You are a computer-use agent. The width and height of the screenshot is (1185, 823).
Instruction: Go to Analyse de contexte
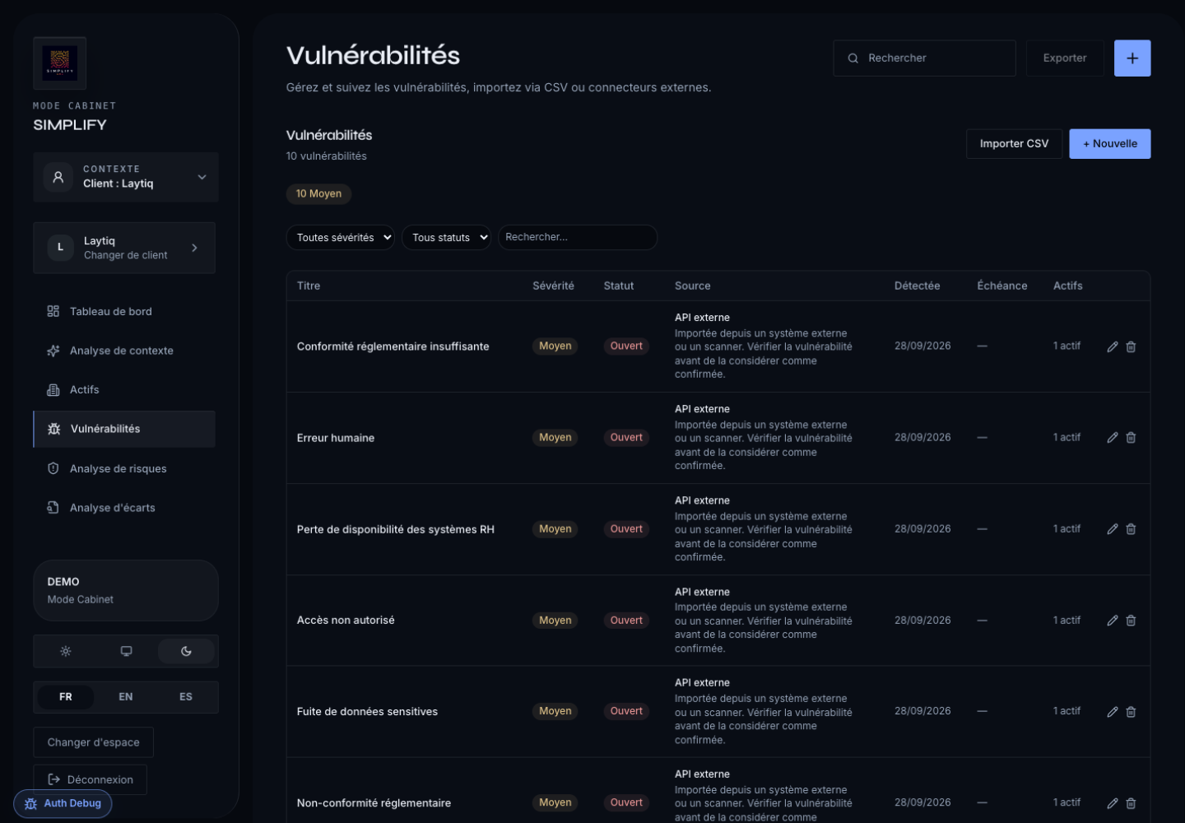124,351
